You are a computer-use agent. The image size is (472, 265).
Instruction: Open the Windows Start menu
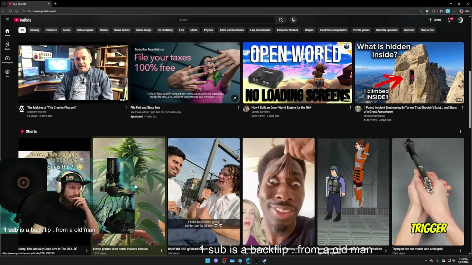coord(208,261)
